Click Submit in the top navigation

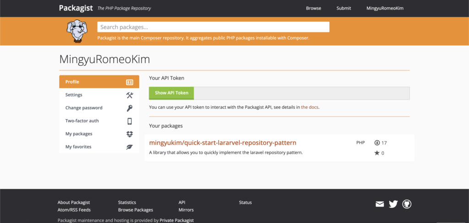[x=344, y=8]
